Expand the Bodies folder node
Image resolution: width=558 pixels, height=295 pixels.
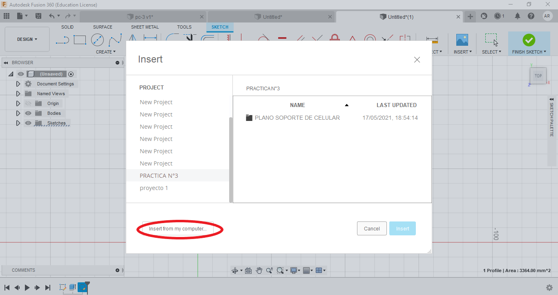(18, 113)
